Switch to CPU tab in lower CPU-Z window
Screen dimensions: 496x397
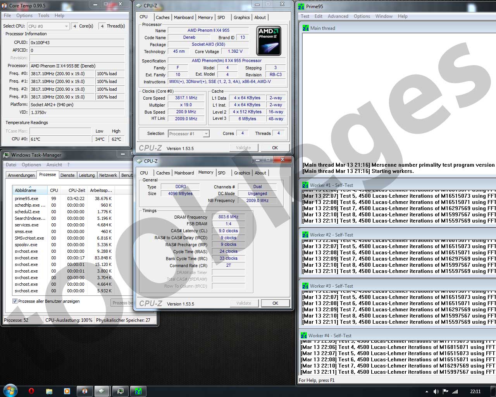tap(144, 173)
